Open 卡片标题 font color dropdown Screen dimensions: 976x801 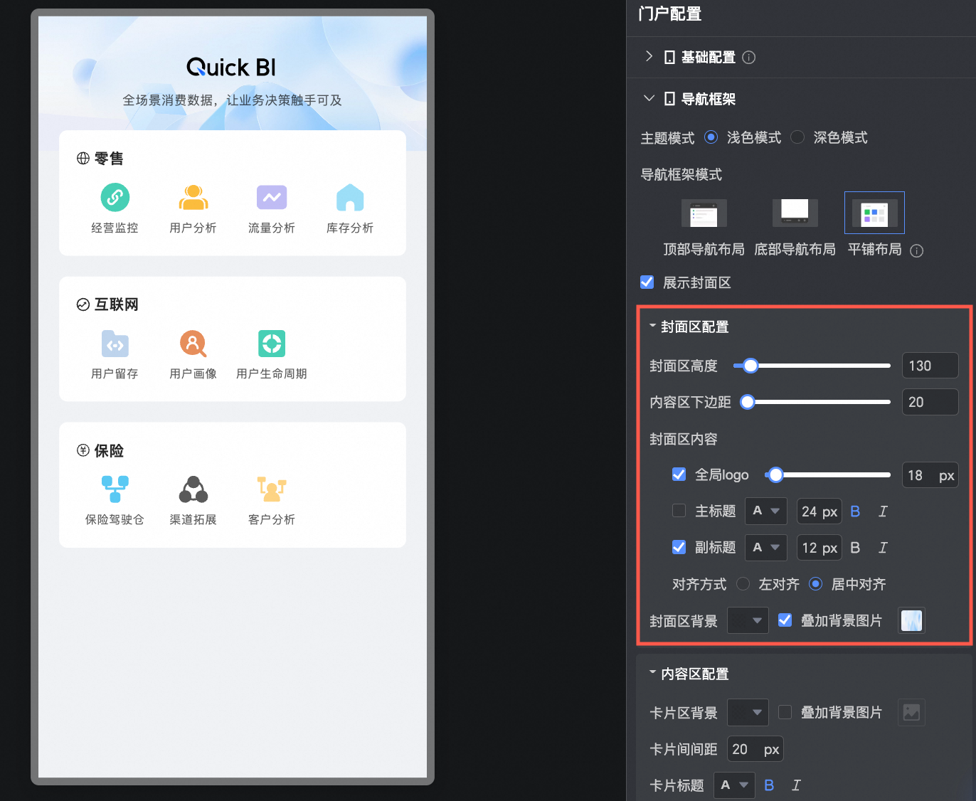(734, 785)
